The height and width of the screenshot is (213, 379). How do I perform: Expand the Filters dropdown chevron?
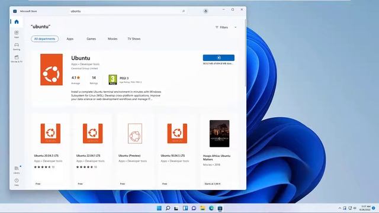point(236,27)
